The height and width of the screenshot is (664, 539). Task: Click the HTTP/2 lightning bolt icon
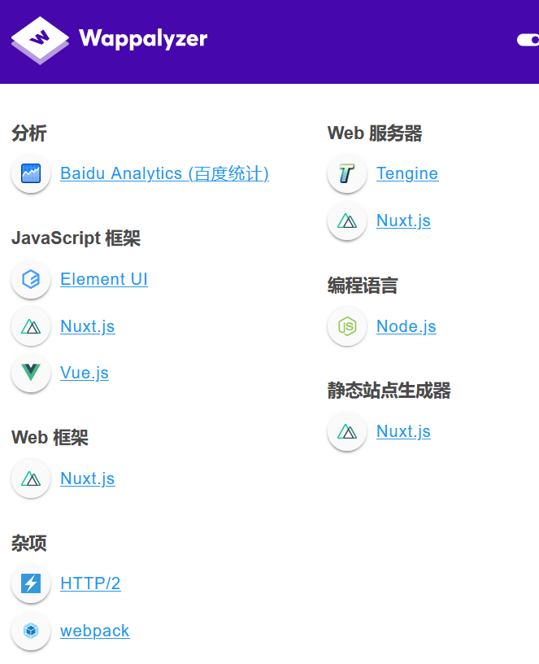pyautogui.click(x=31, y=583)
